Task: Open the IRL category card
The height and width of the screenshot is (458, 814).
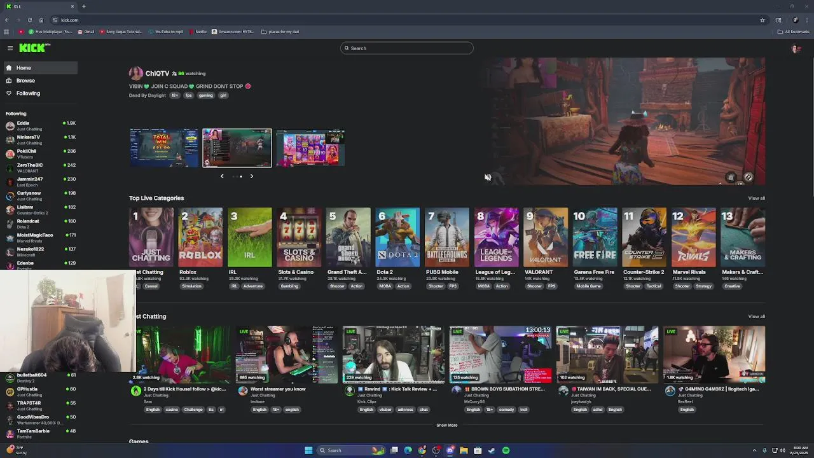Action: [x=250, y=237]
